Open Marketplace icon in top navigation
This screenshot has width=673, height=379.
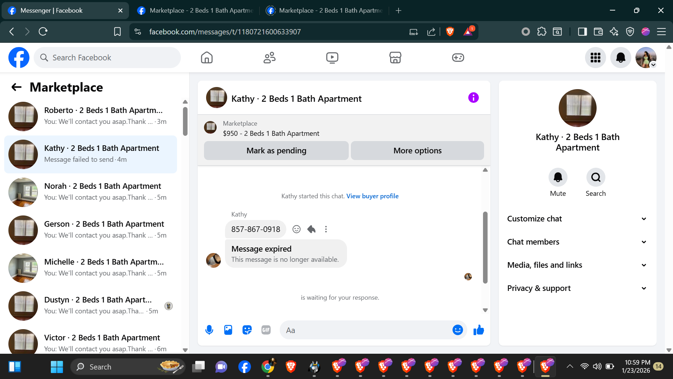point(395,58)
